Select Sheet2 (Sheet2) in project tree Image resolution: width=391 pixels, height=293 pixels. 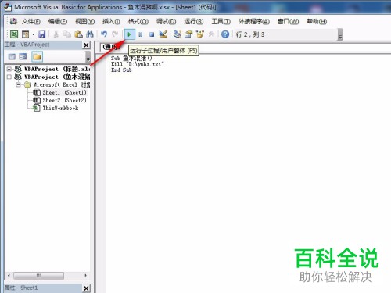(64, 100)
